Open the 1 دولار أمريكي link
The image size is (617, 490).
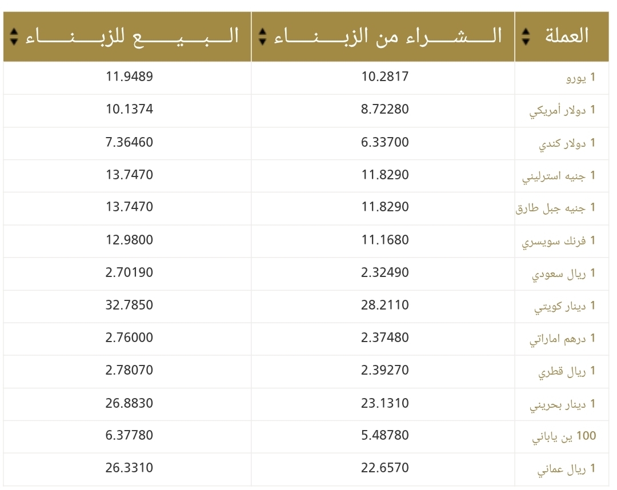[562, 110]
